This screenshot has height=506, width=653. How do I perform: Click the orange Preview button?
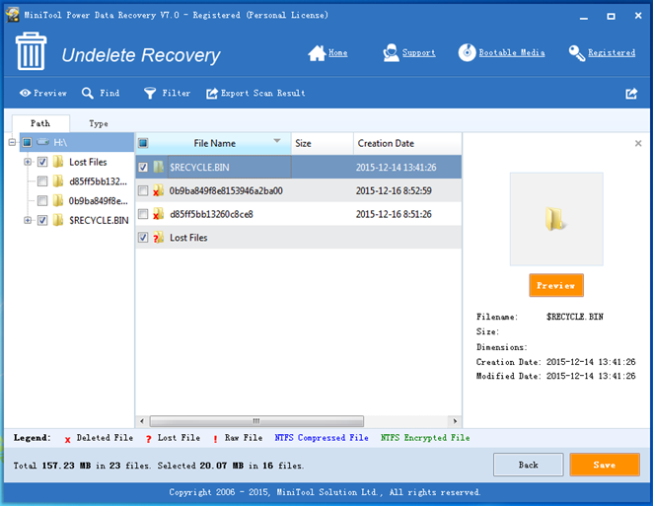coord(556,285)
